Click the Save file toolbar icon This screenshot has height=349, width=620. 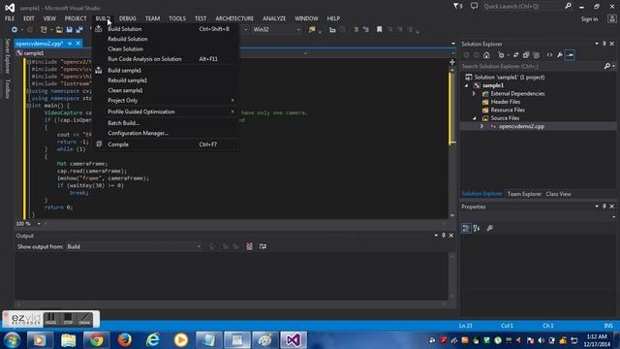coord(69,30)
